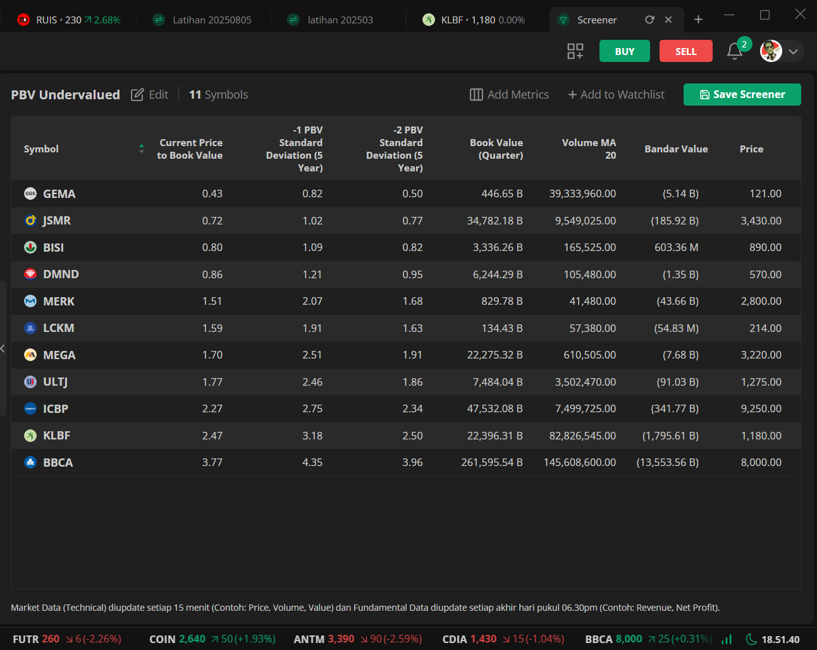817x650 pixels.
Task: Click the ICBP stock logo
Action: (30, 408)
